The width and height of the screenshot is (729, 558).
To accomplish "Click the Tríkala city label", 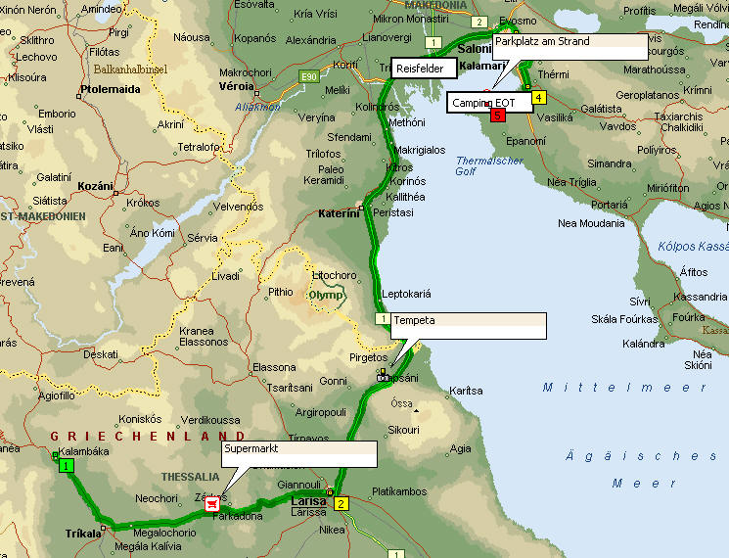I will (83, 533).
